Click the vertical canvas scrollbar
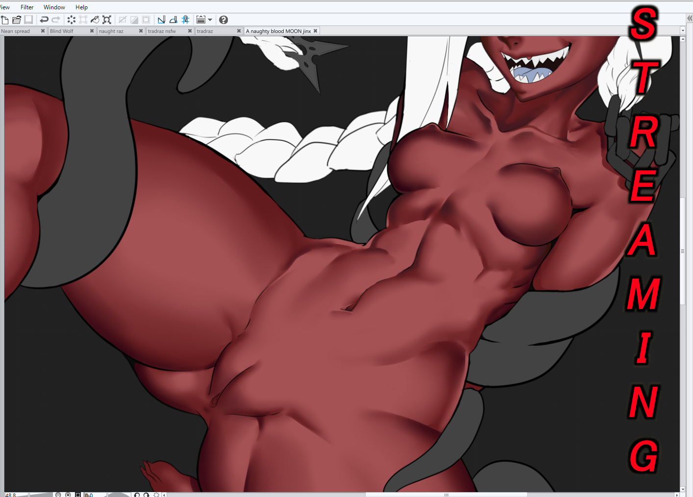Screen dimensions: 693x497 click(683, 250)
